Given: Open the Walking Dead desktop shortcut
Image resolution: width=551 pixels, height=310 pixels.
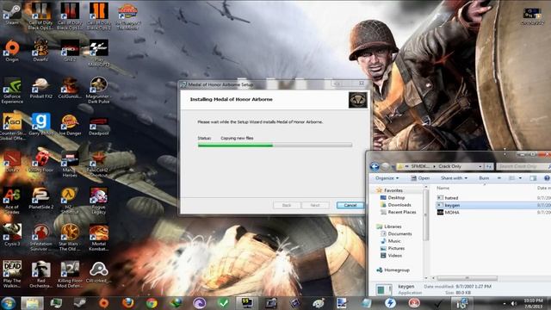Looking at the screenshot, I should click(12, 274).
